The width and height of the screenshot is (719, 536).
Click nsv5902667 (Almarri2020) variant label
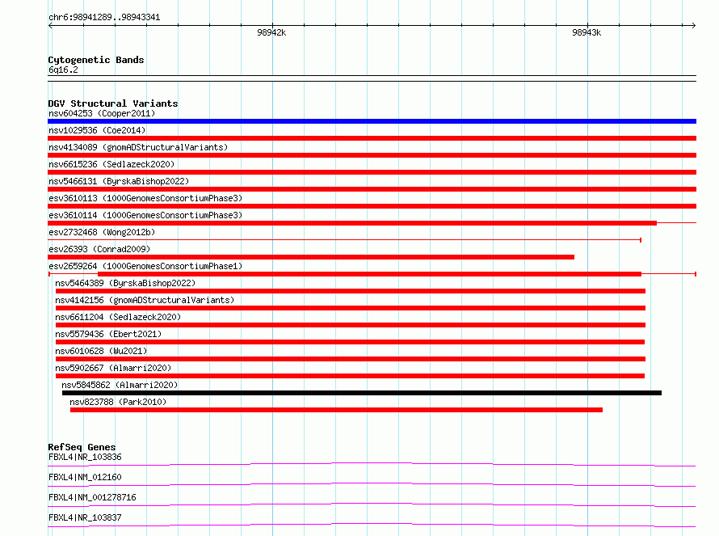pos(113,368)
